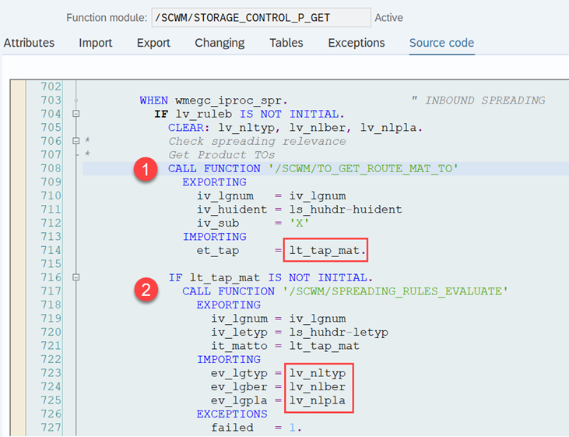Click 'ev_lgpla' parameter name
Image resolution: width=569 pixels, height=437 pixels.
[x=239, y=400]
